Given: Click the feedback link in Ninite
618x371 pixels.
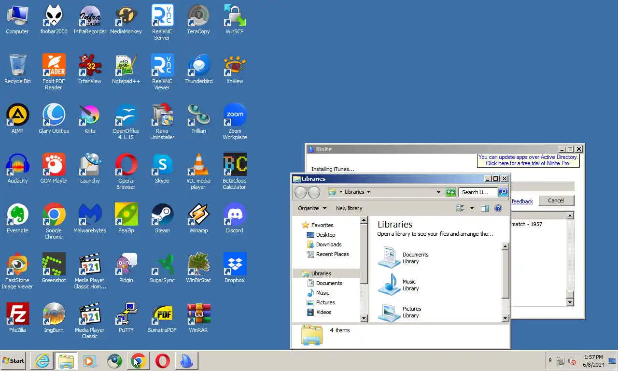Looking at the screenshot, I should [x=522, y=201].
